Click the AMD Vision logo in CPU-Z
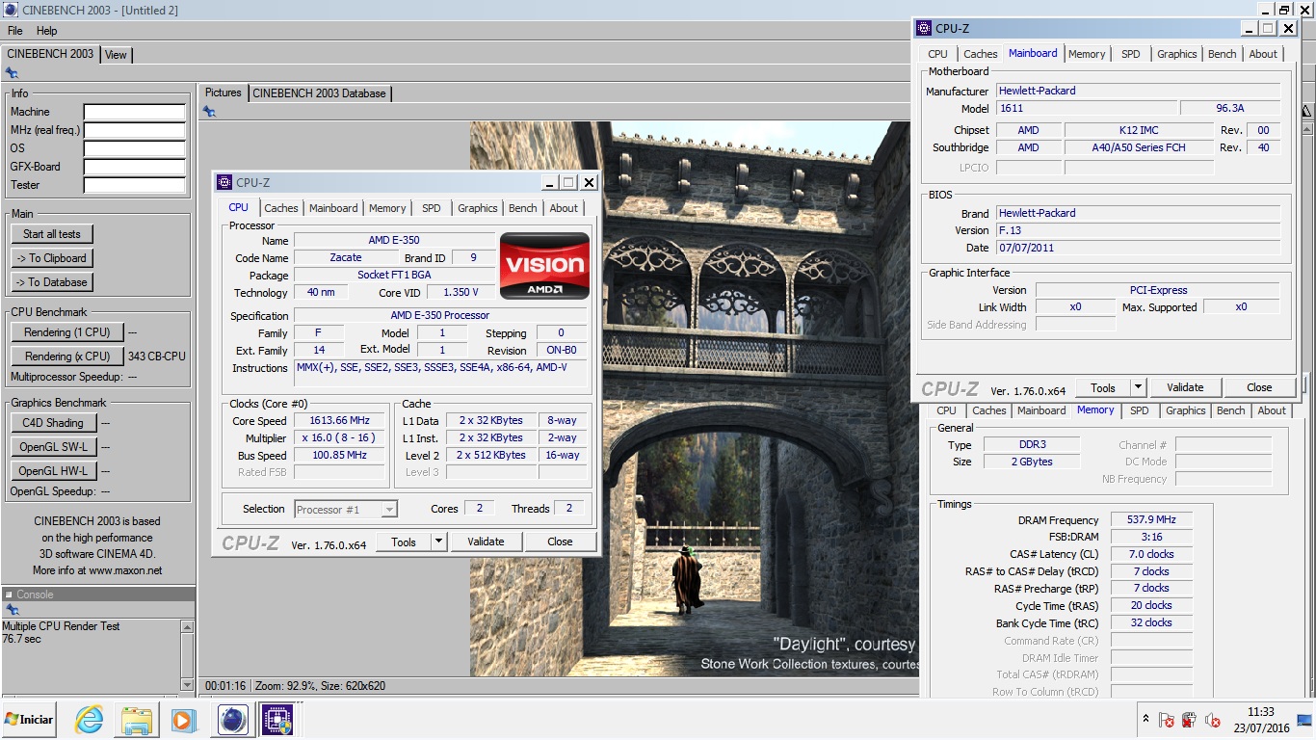Viewport: 1316px width, 740px height. tap(544, 265)
